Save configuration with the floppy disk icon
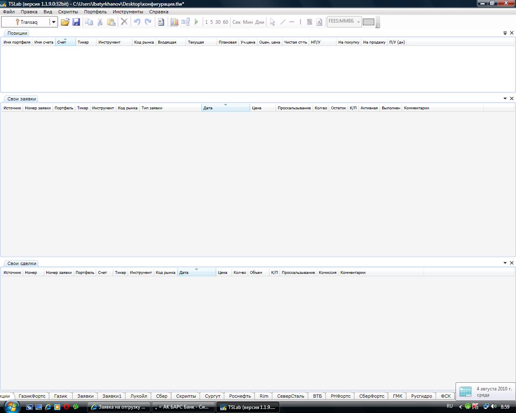The height and width of the screenshot is (413, 516). (x=76, y=22)
